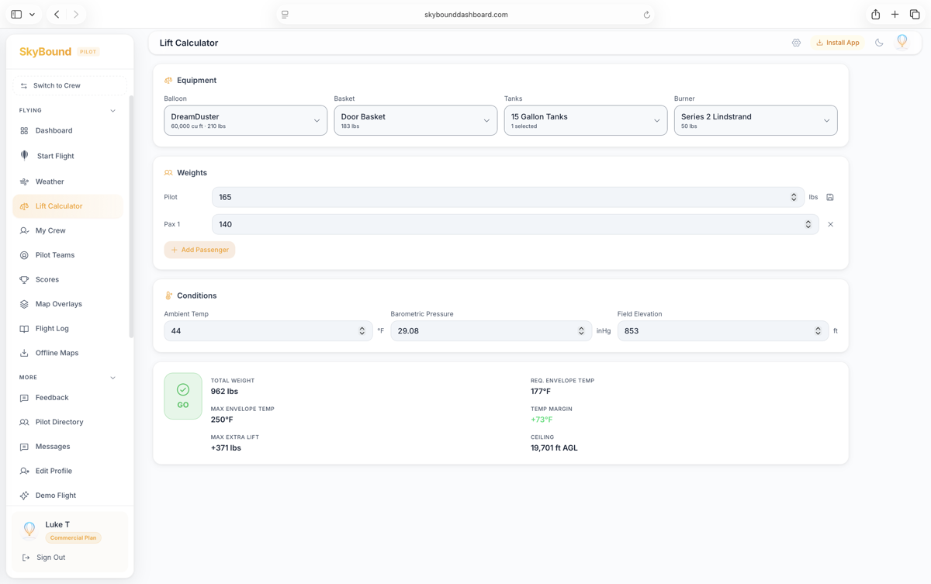Click the balloon profile avatar in header

tap(902, 42)
